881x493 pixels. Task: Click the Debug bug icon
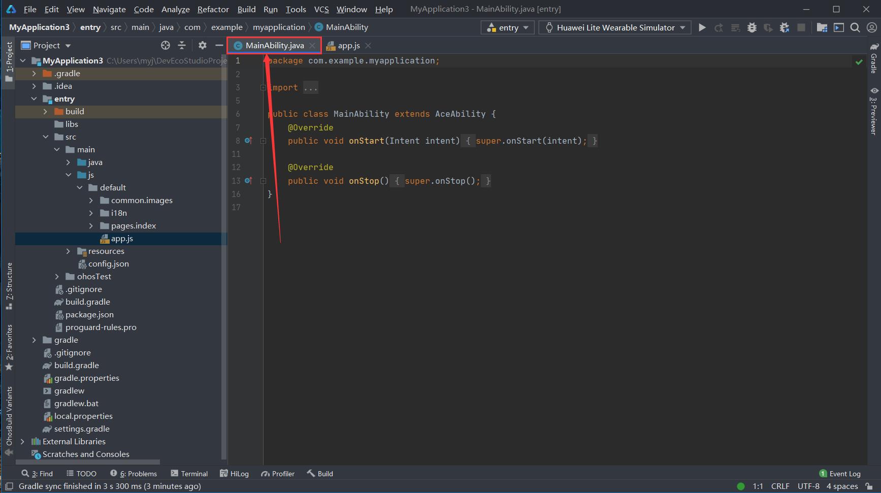[752, 27]
